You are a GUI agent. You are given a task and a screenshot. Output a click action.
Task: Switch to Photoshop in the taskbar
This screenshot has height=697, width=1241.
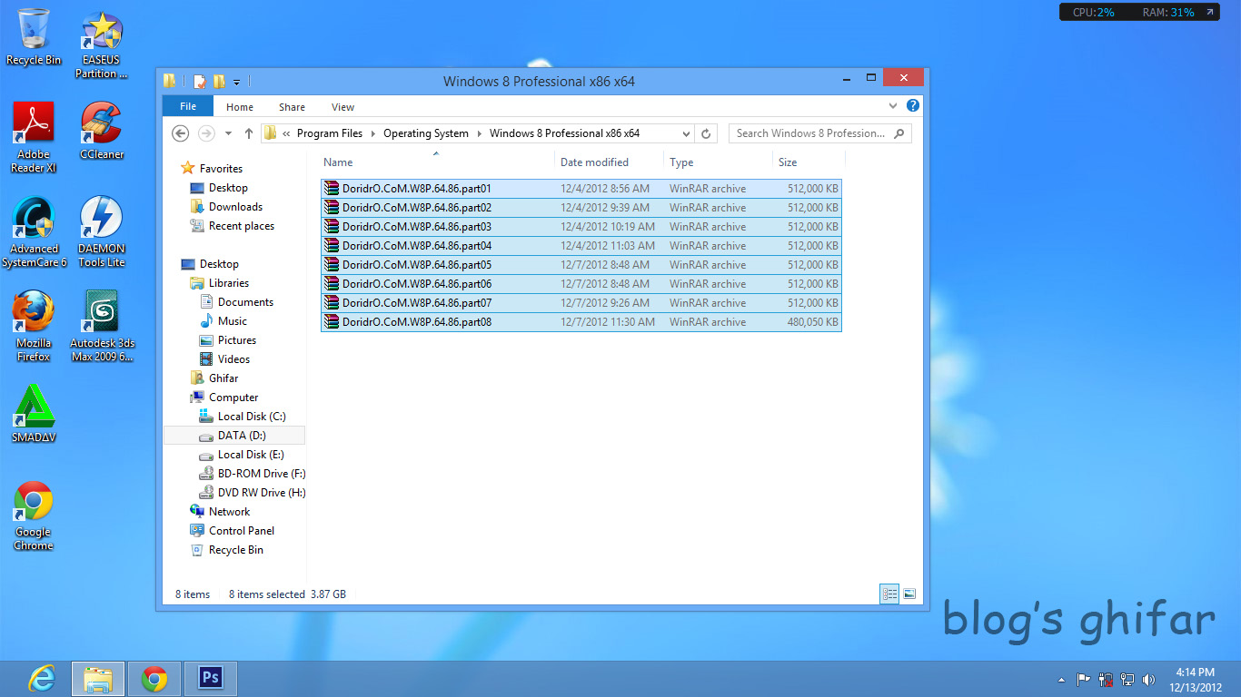pos(211,678)
